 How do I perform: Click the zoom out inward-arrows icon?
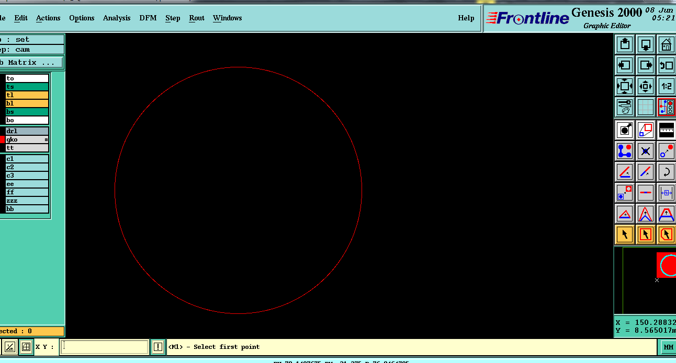coord(646,86)
